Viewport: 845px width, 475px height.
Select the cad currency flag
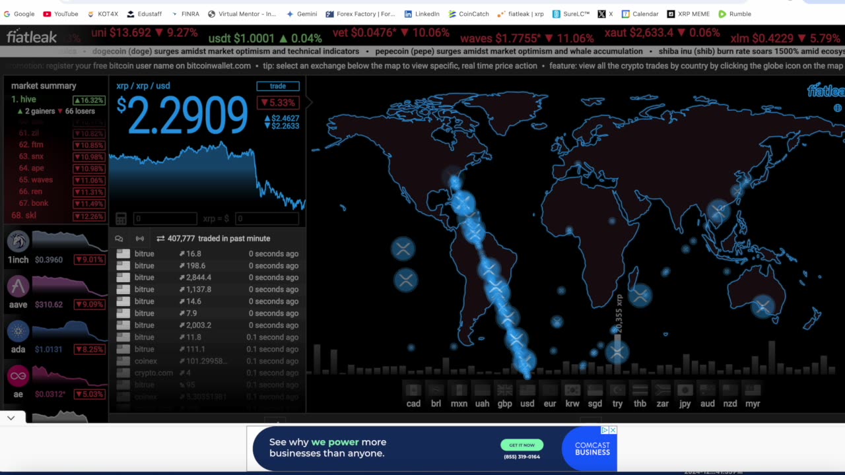[x=413, y=390]
